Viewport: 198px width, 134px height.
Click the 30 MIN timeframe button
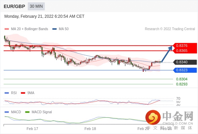click(36, 6)
